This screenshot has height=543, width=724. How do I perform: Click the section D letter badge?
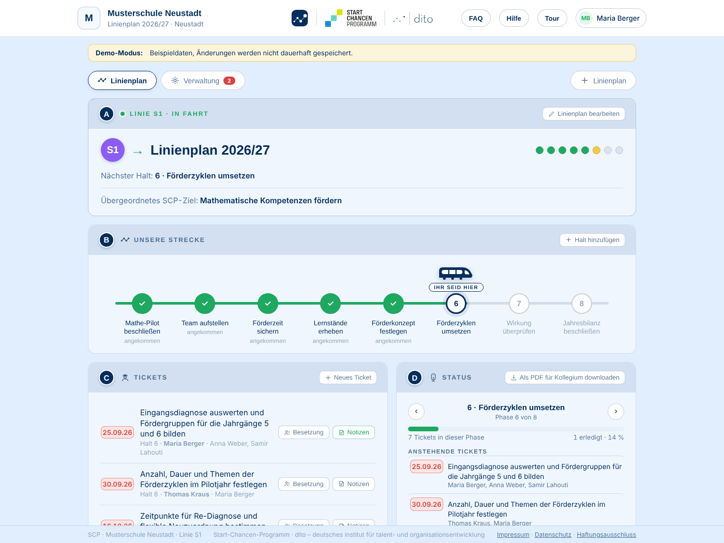[x=415, y=378]
